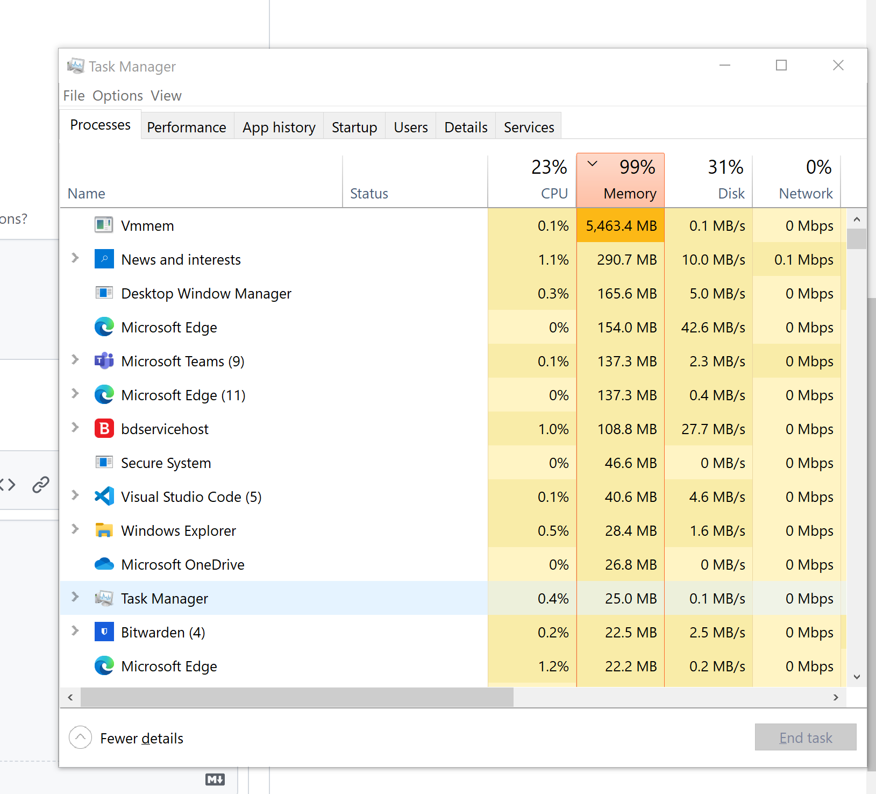The height and width of the screenshot is (794, 876).
Task: Click the End task button
Action: (806, 738)
